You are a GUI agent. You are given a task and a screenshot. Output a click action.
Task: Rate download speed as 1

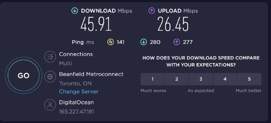pos(152,79)
